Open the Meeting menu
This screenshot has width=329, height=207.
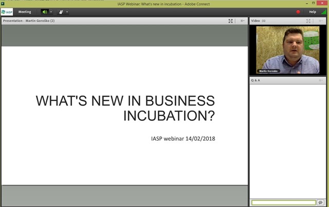25,12
